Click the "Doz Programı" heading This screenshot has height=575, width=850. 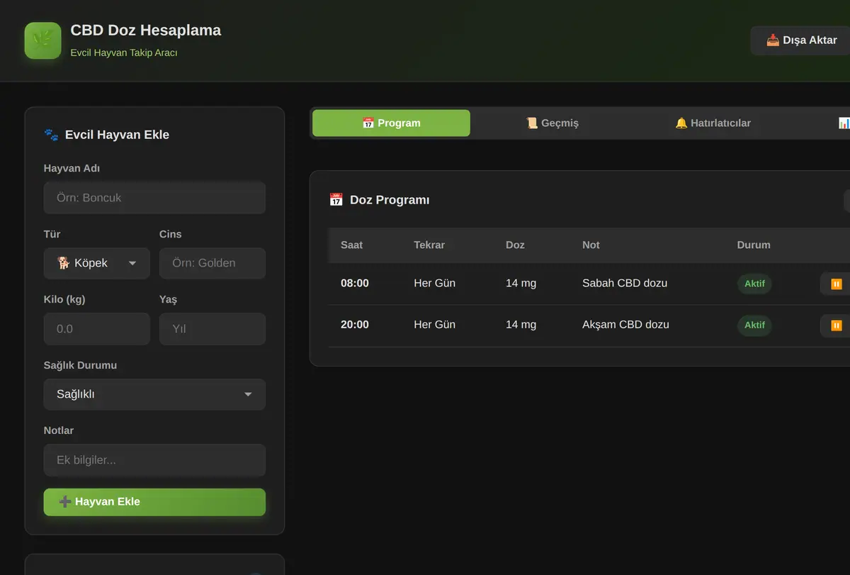pyautogui.click(x=390, y=200)
